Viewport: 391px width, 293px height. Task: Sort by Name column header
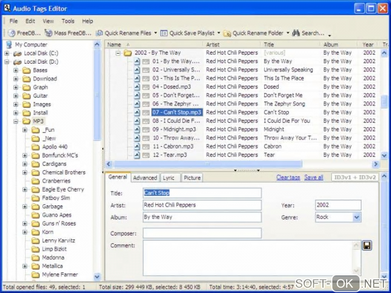coord(154,44)
